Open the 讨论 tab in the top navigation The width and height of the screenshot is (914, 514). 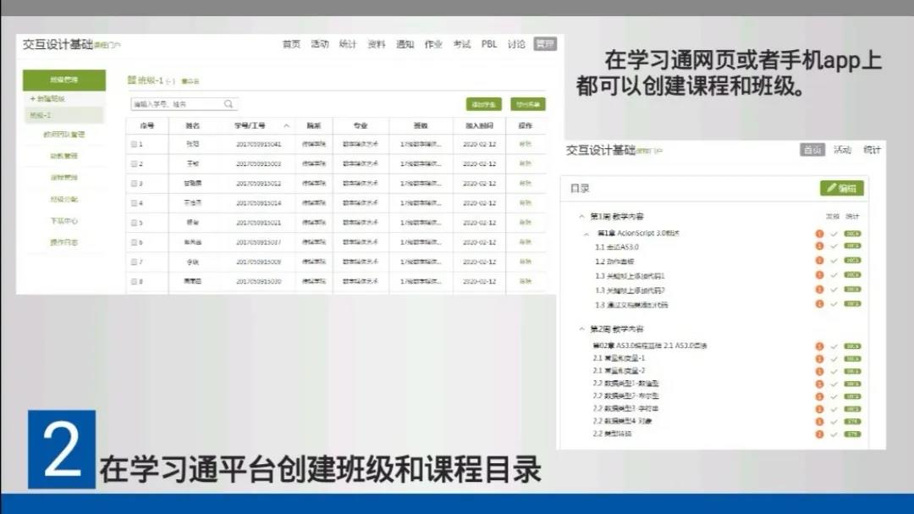[516, 44]
